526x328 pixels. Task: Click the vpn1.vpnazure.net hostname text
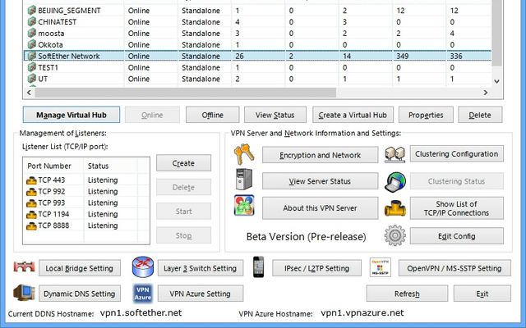(x=362, y=312)
